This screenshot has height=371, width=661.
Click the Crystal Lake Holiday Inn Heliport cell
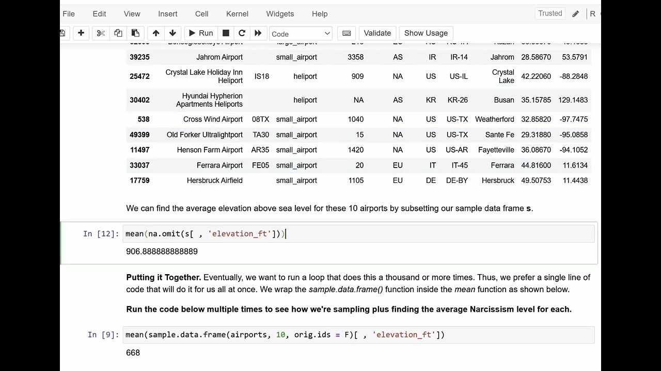point(204,76)
